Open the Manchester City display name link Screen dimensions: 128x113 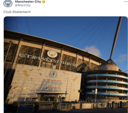coord(28,2)
